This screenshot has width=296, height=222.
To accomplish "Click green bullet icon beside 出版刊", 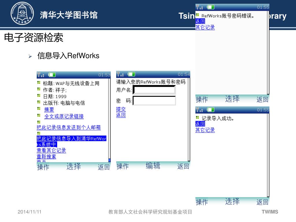I will pyautogui.click(x=39, y=102).
